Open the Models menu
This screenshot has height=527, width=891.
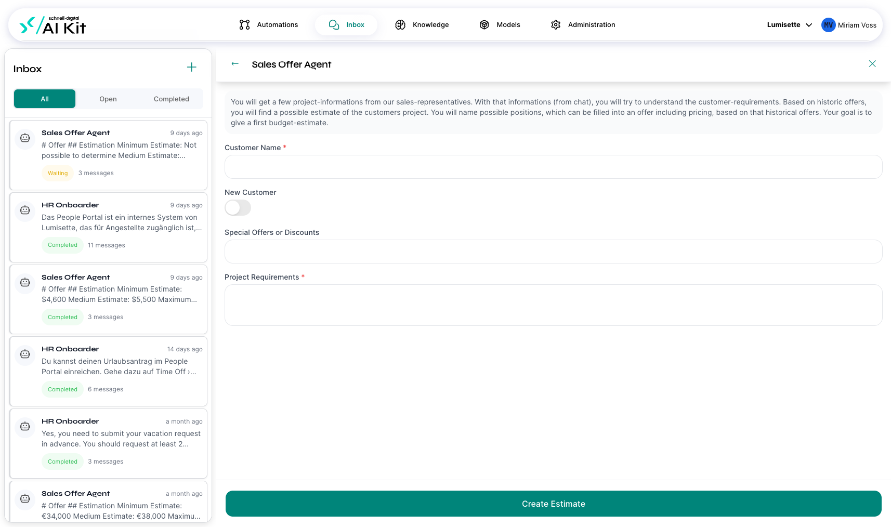point(500,24)
